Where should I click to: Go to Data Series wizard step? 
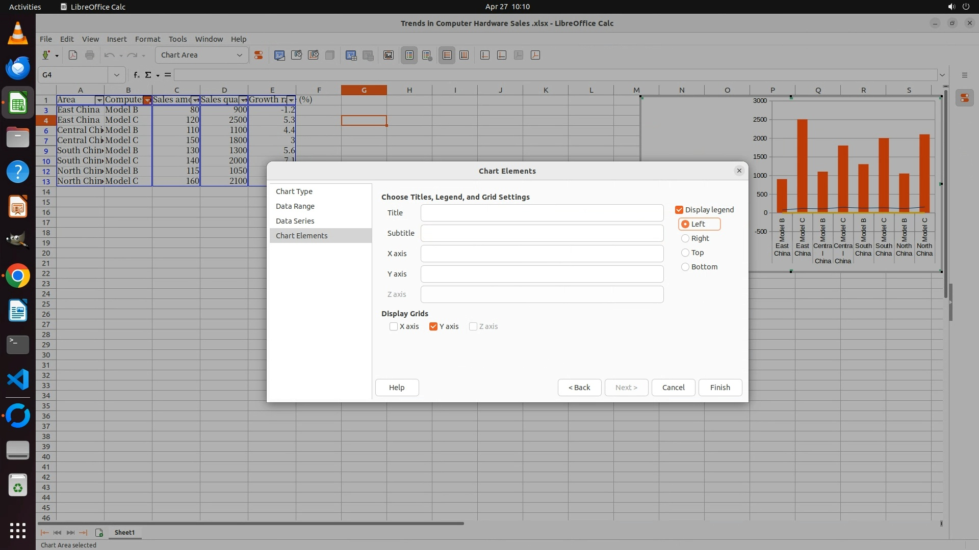point(295,221)
